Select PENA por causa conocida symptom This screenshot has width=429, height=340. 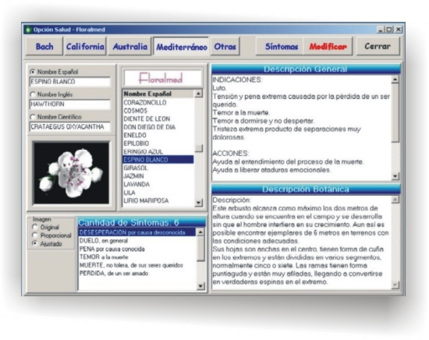click(136, 249)
